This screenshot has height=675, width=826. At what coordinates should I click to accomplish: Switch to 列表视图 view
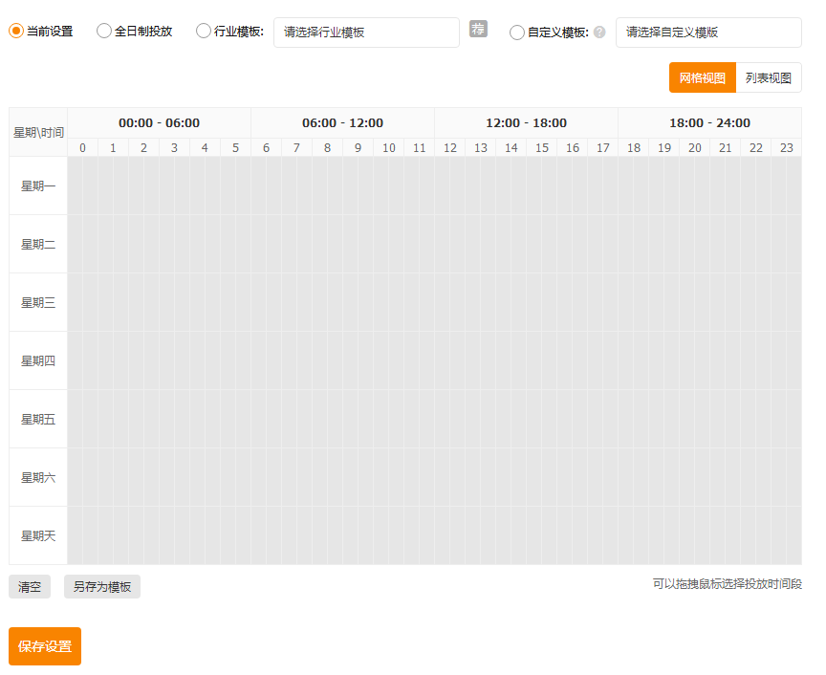tap(768, 76)
